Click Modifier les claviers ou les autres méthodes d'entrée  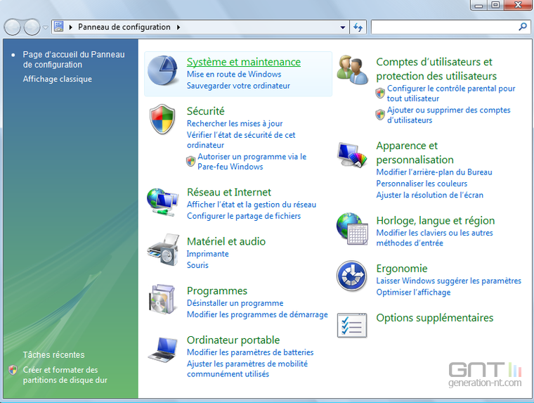[434, 238]
